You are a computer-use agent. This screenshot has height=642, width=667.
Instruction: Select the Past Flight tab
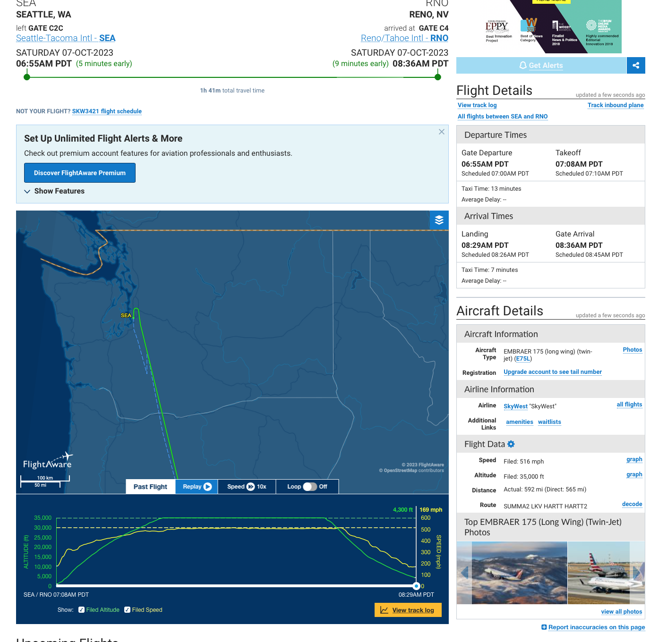click(150, 487)
